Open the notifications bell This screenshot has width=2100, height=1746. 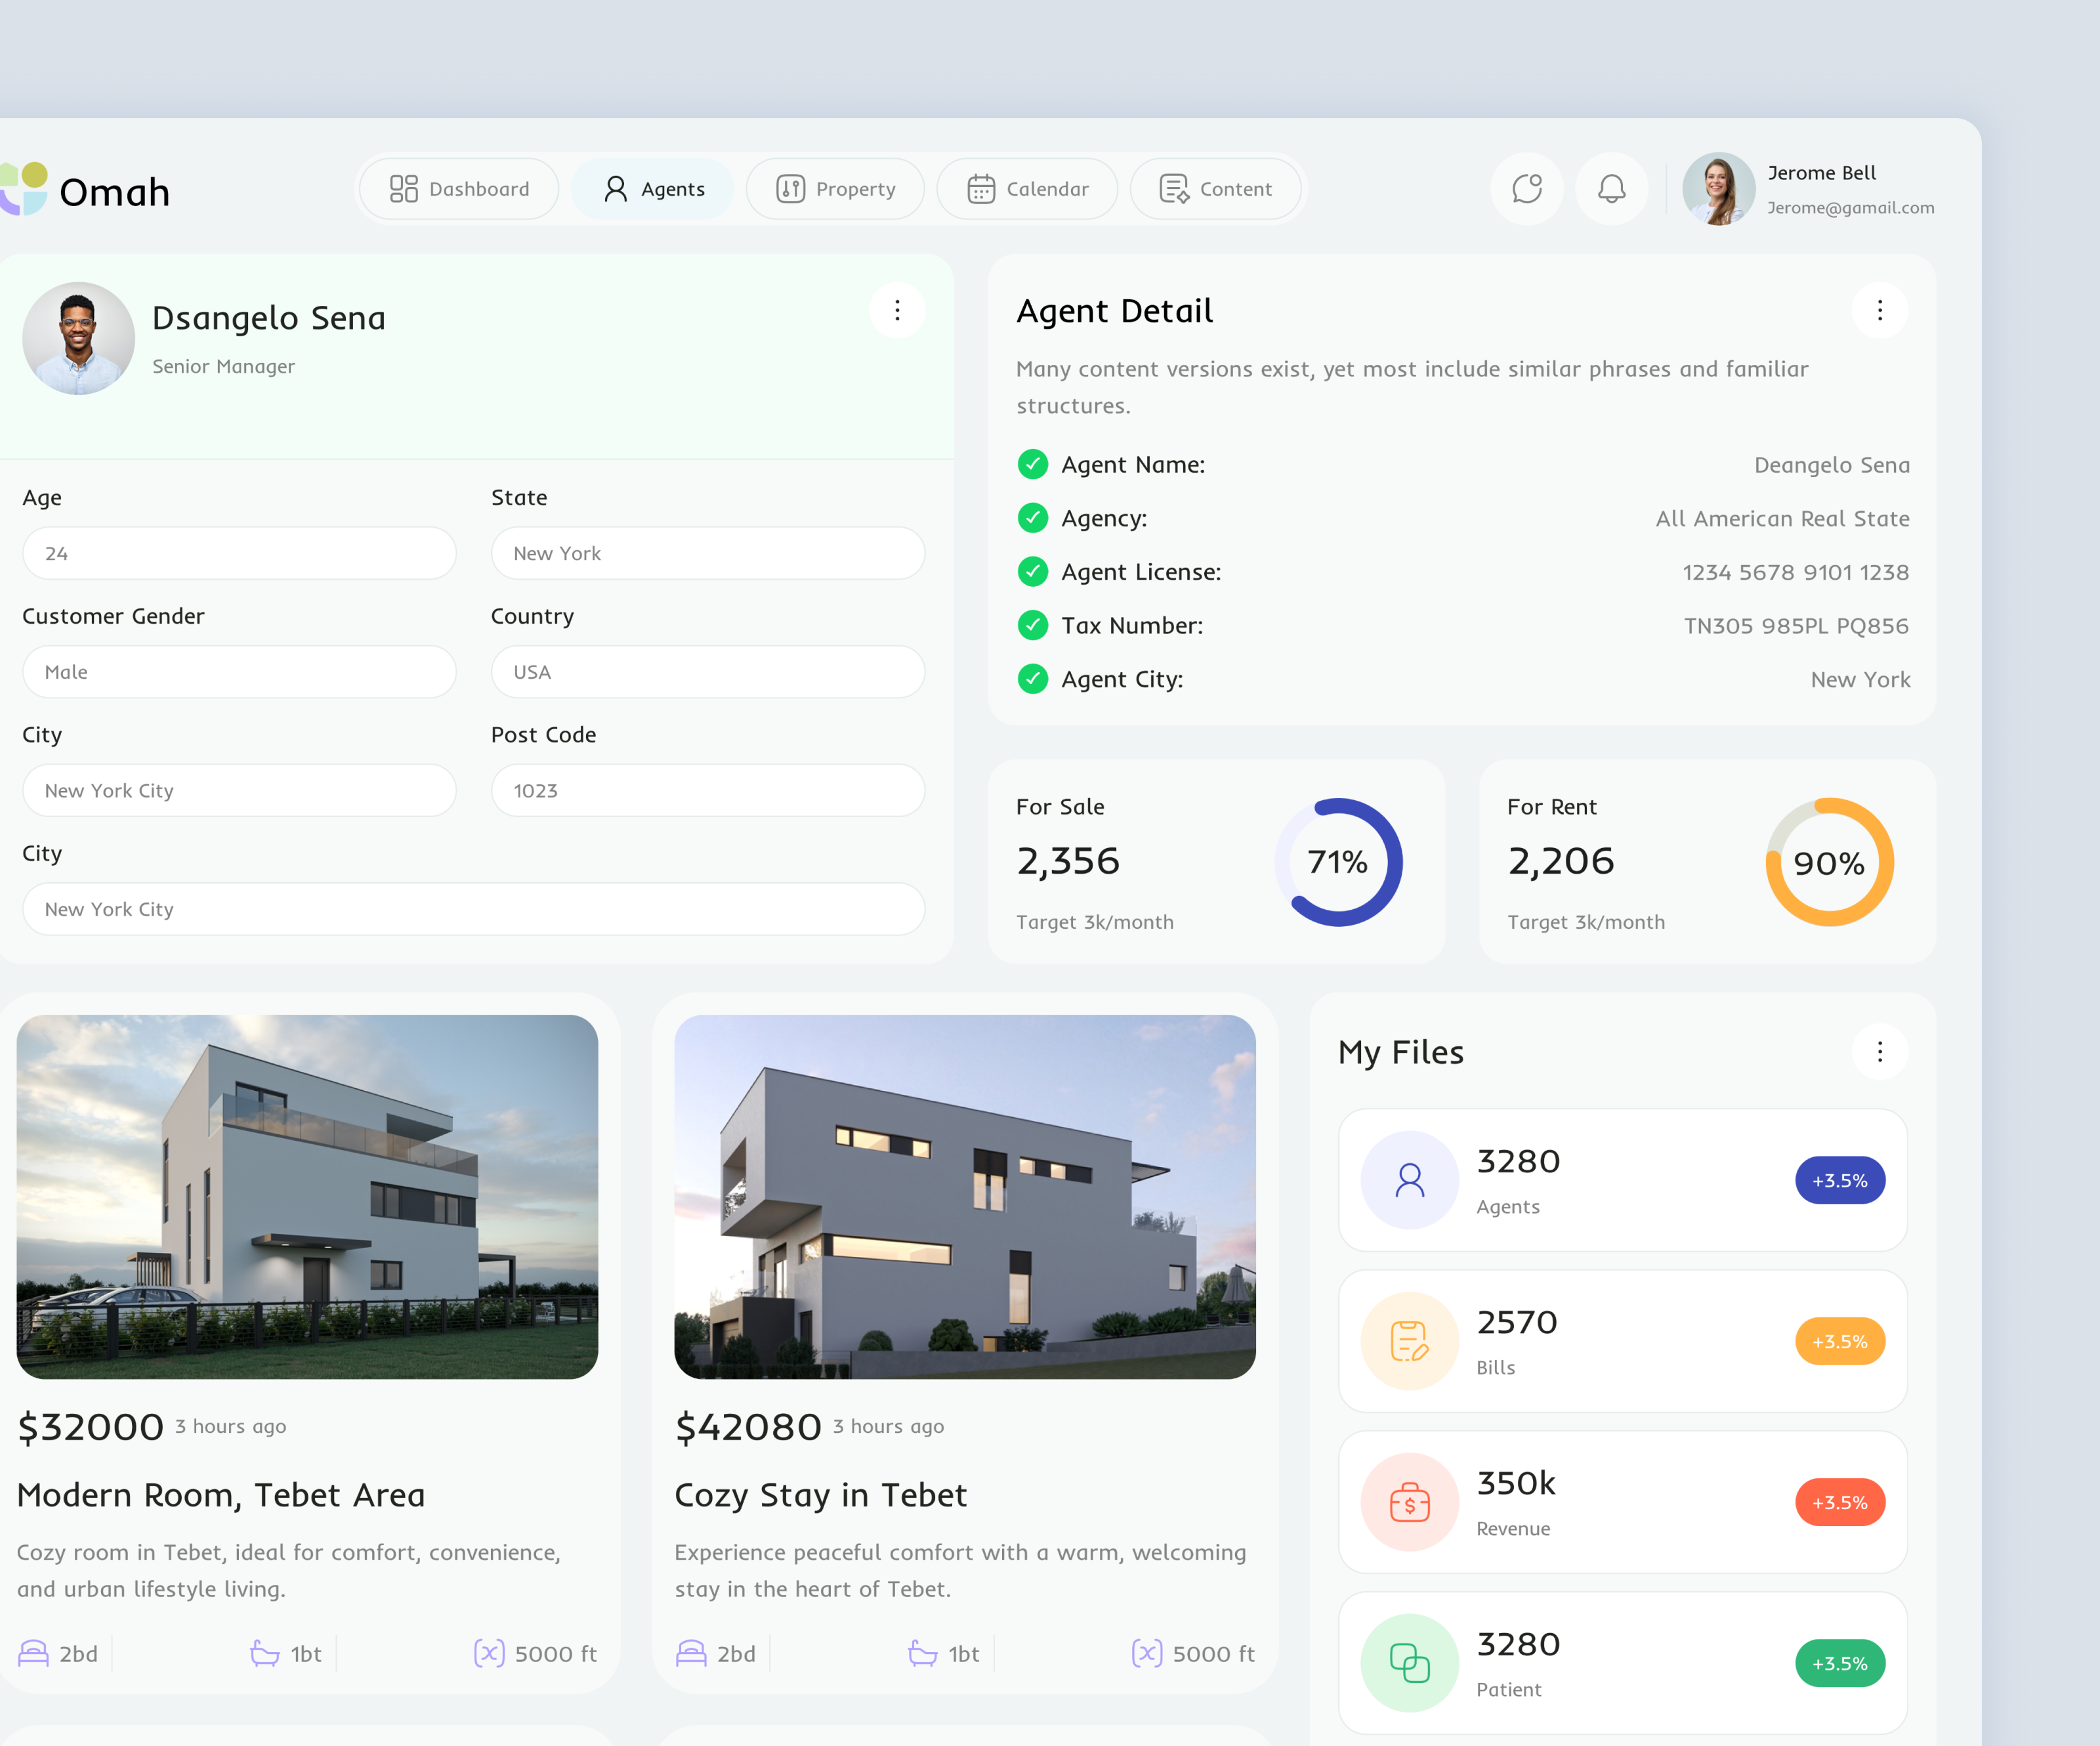tap(1611, 188)
